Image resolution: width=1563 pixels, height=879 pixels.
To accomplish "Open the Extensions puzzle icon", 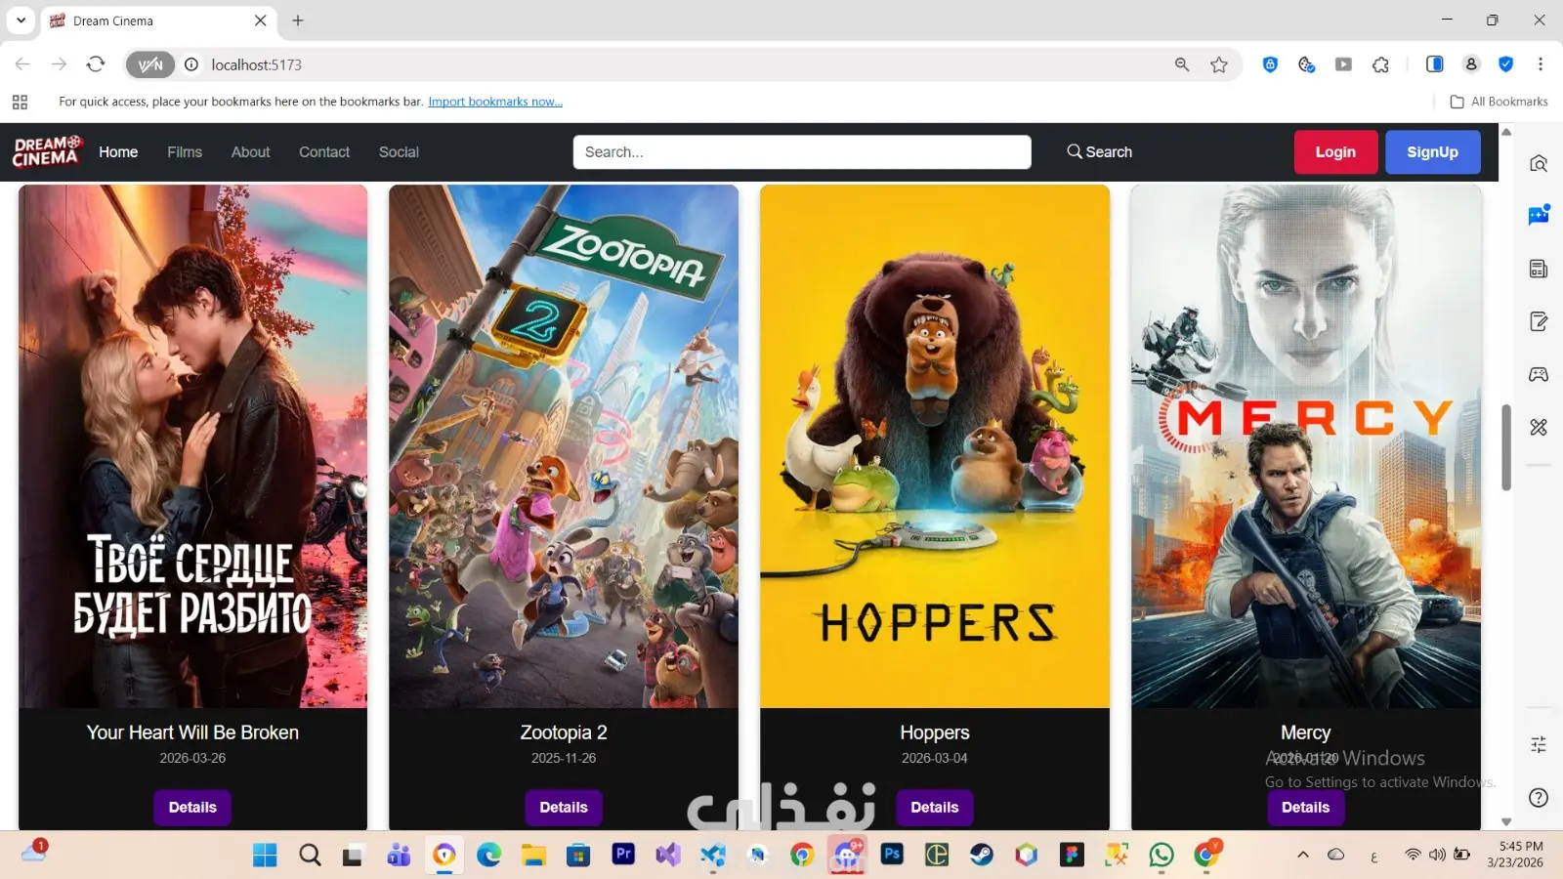I will coord(1380,64).
